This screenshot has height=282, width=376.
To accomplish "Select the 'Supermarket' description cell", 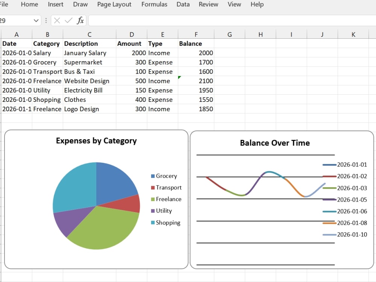I will coord(89,62).
